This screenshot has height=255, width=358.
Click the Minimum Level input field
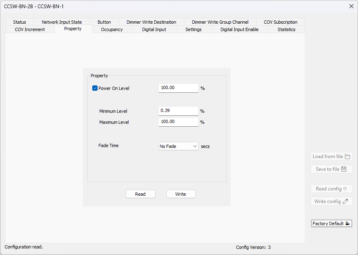click(x=178, y=111)
